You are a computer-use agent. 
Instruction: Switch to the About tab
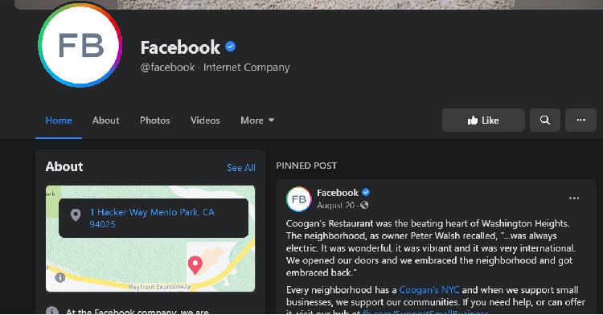pos(106,121)
